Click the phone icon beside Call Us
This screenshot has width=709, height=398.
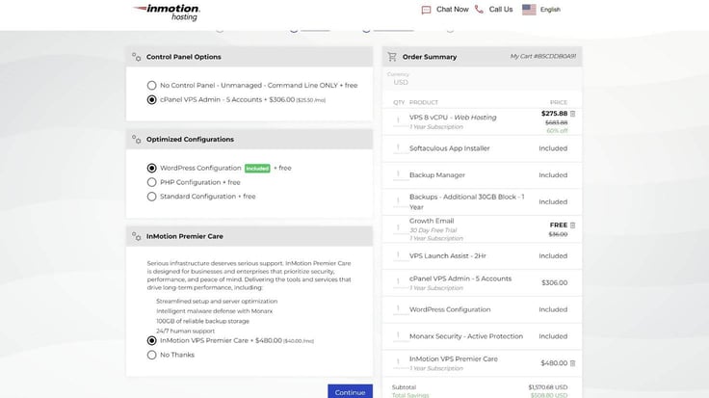point(479,9)
